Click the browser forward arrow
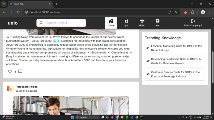Screen dimensions: 214x120 point(11,12)
